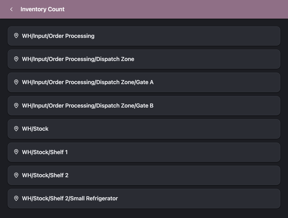The image size is (288, 218).
Task: Choose the Dispatch Zone/Gate B location
Action: (144, 106)
